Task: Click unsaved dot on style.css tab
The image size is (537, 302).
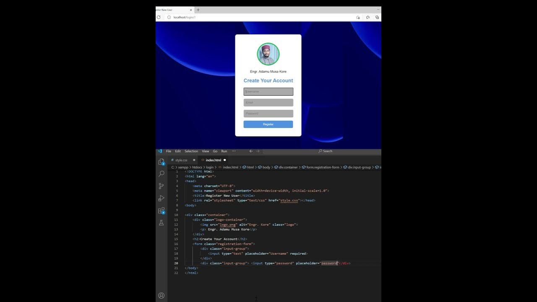Action: pos(194,160)
